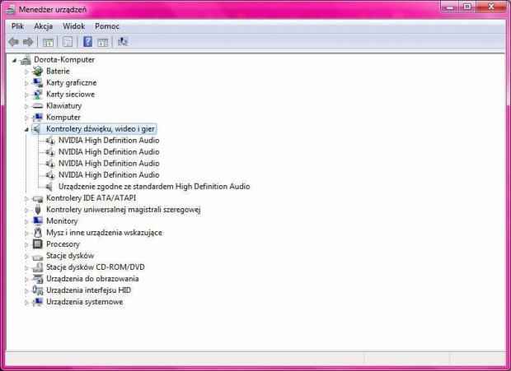
Task: Expand the Karty sieciowe category
Action: point(26,95)
